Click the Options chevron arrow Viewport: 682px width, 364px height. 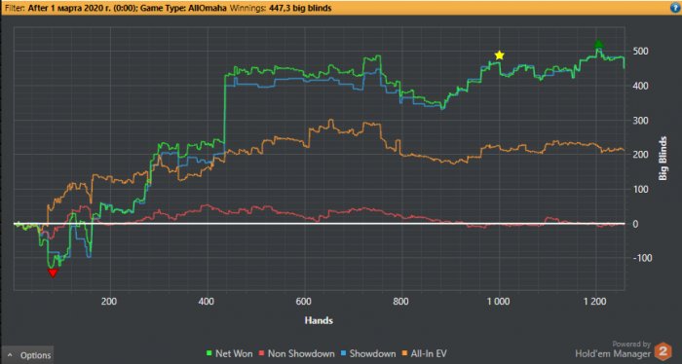pos(11,355)
